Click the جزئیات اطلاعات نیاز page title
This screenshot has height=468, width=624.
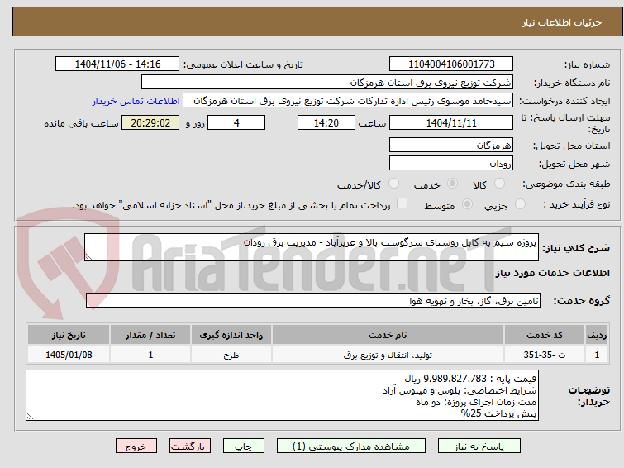[561, 22]
